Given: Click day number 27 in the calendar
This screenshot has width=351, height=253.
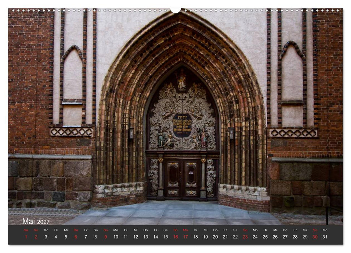Looking at the screenshot, I should click(285, 237).
